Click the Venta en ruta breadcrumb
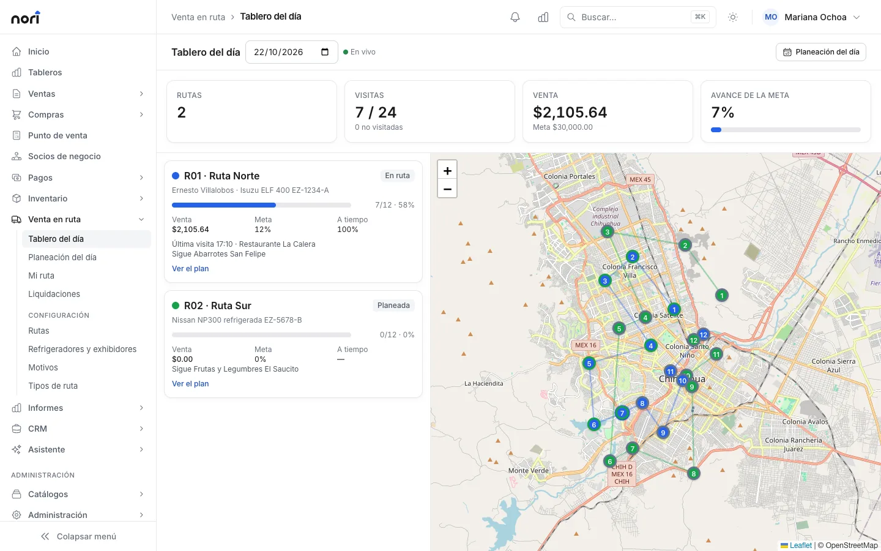 pos(198,17)
